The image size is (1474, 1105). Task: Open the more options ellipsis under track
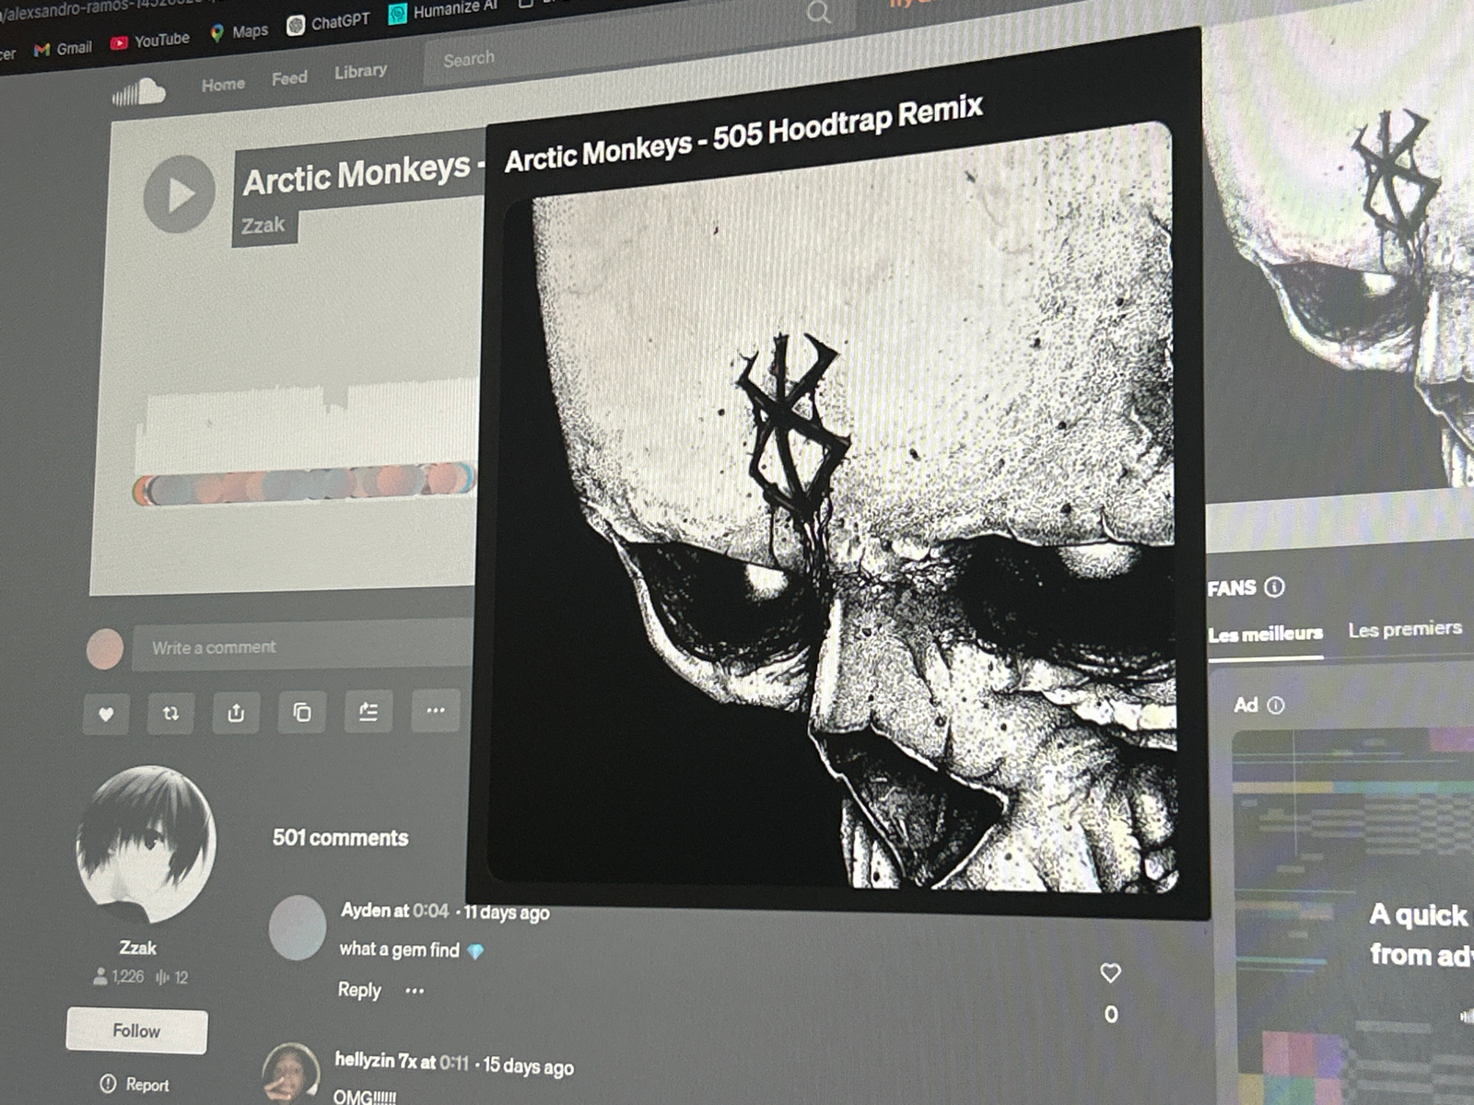click(x=435, y=710)
